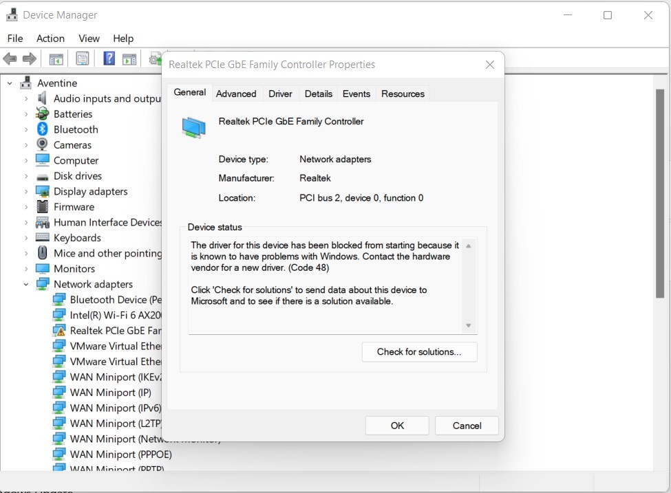Screen dimensions: 671x493
Task: Click the Bluetooth Device network adapter icon
Action: pos(58,299)
